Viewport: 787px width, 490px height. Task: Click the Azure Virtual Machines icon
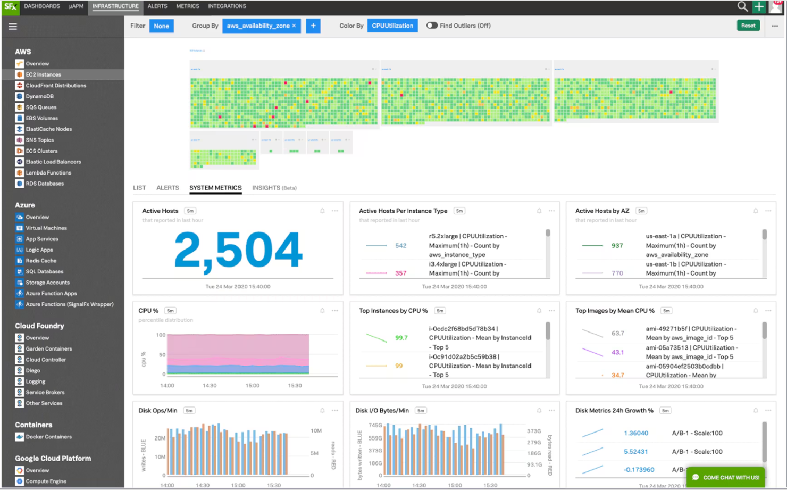[20, 228]
